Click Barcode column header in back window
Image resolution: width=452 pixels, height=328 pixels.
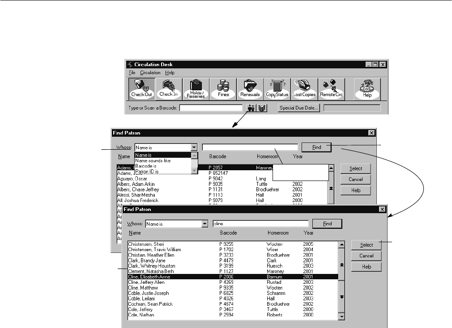point(217,156)
